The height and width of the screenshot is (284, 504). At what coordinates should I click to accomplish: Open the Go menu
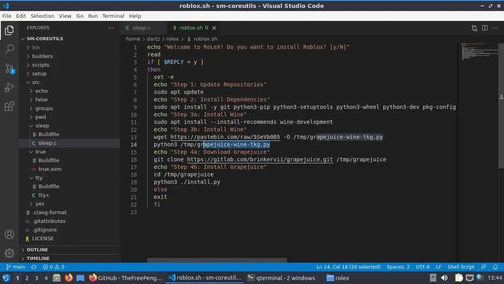pos(80,16)
